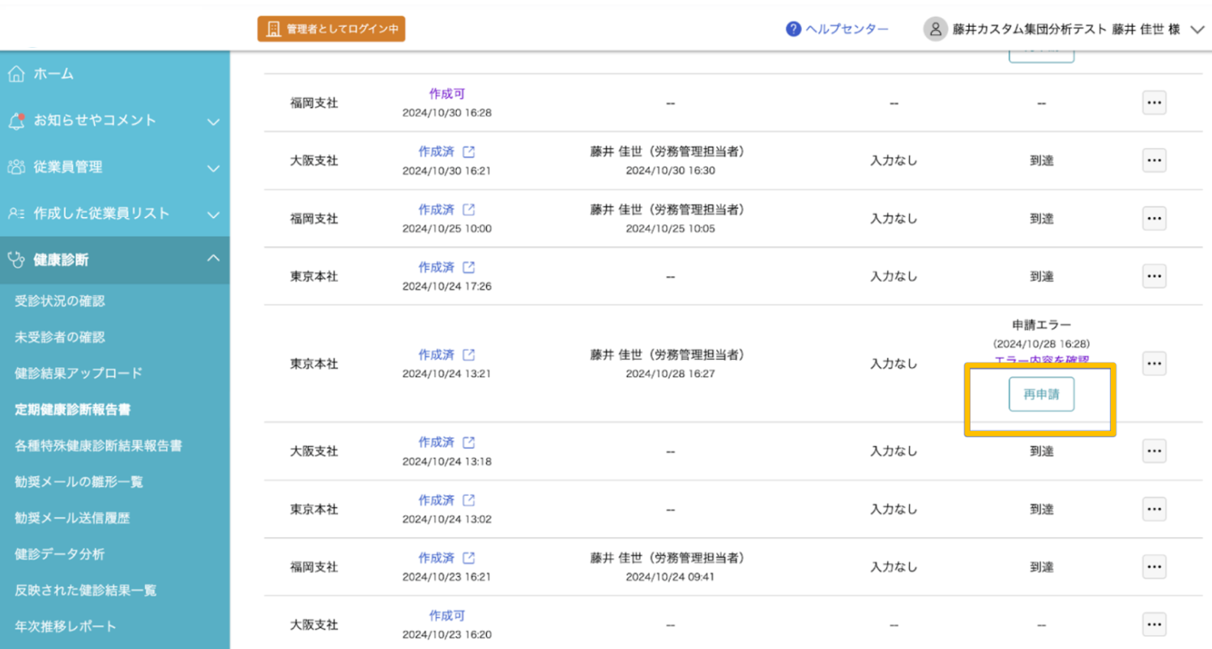Viewport: 1212px width, 649px height.
Task: Open more options for 大阪支社 2024/10/23 16:20 row
Action: click(x=1154, y=625)
